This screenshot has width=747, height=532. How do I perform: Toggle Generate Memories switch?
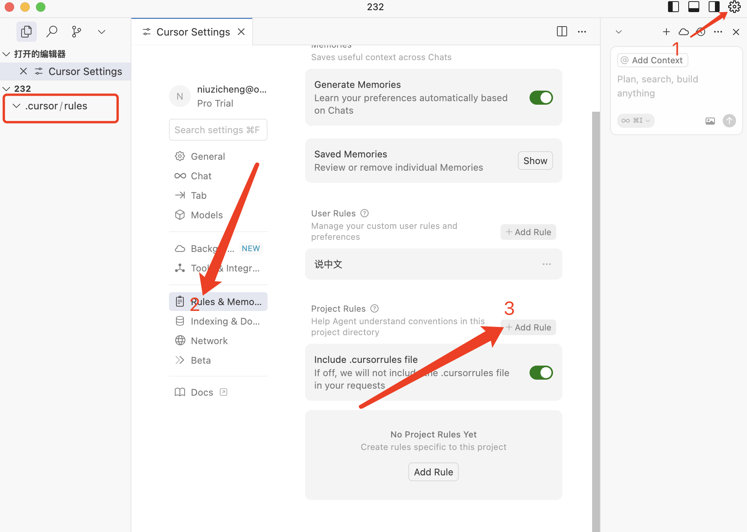[x=541, y=98]
